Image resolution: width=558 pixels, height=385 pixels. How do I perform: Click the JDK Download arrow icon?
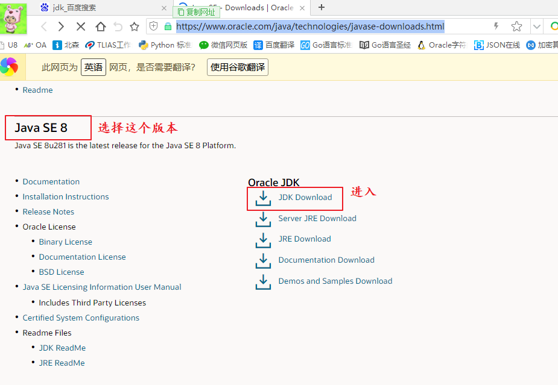(x=263, y=198)
